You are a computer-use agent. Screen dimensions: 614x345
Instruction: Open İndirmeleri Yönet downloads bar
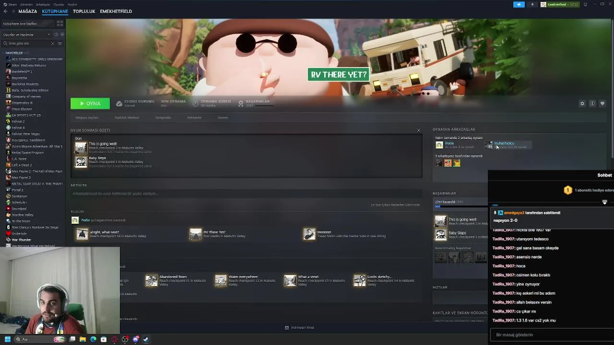tap(299, 328)
